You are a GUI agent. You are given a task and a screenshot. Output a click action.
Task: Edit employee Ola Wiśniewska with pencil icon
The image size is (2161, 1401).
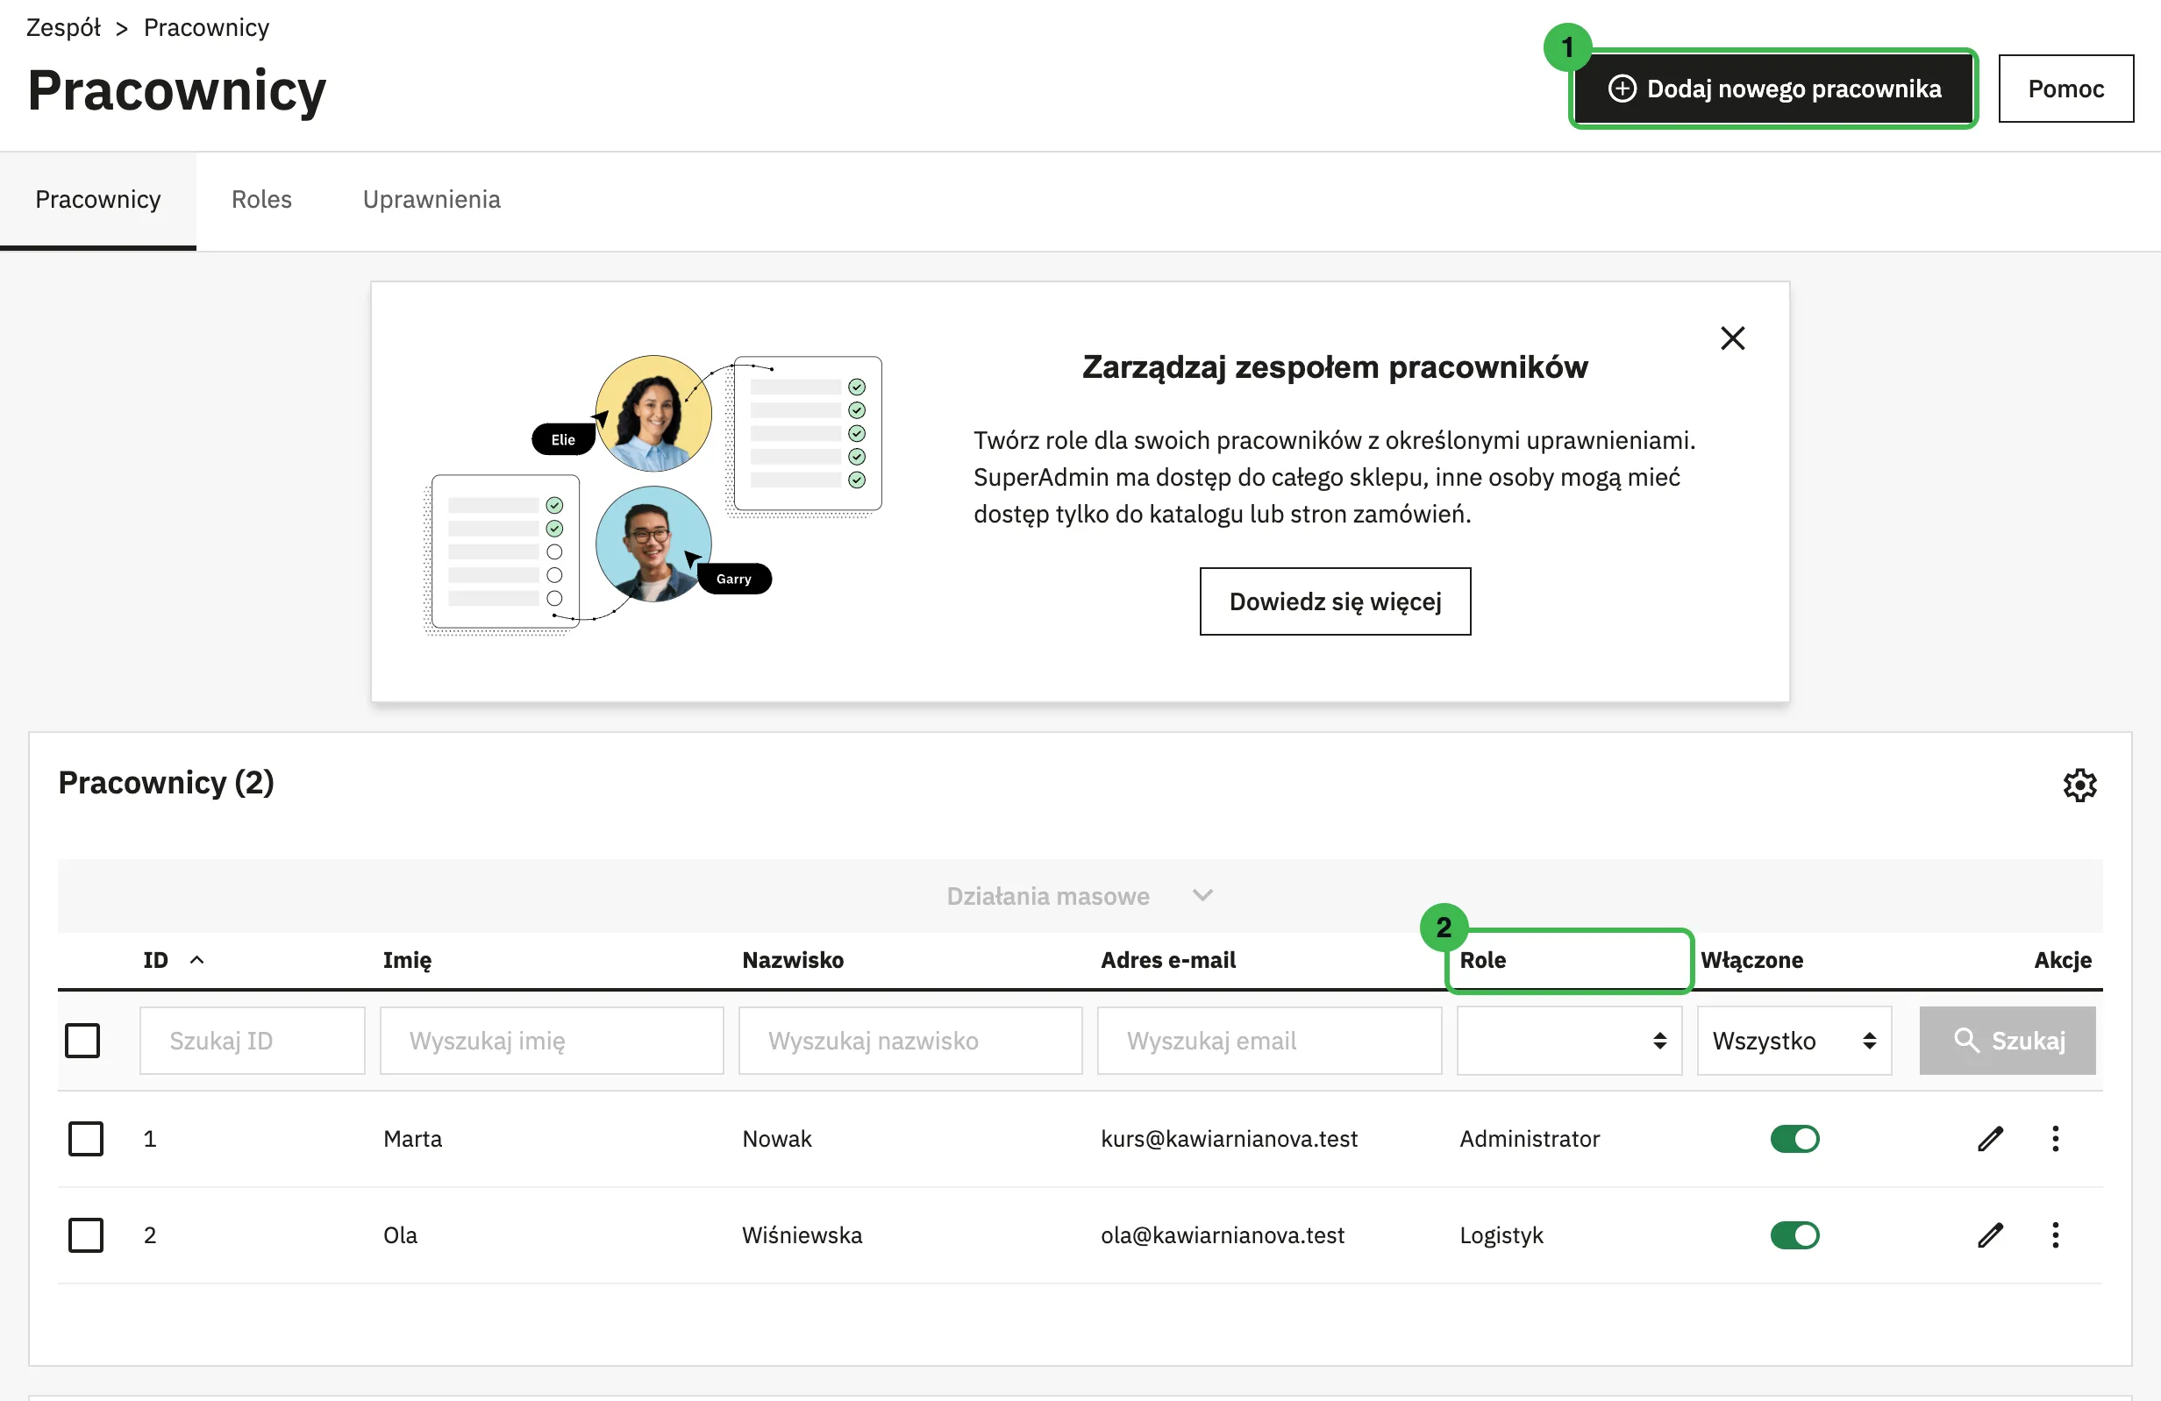[x=1990, y=1235]
